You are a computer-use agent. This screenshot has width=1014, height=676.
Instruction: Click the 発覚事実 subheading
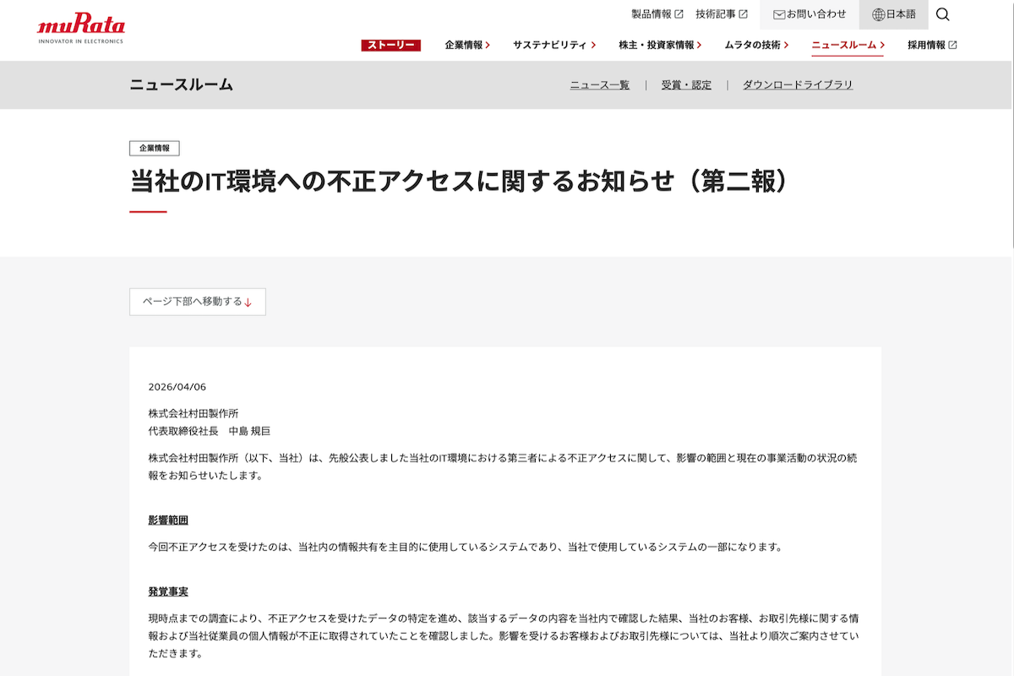coord(168,591)
